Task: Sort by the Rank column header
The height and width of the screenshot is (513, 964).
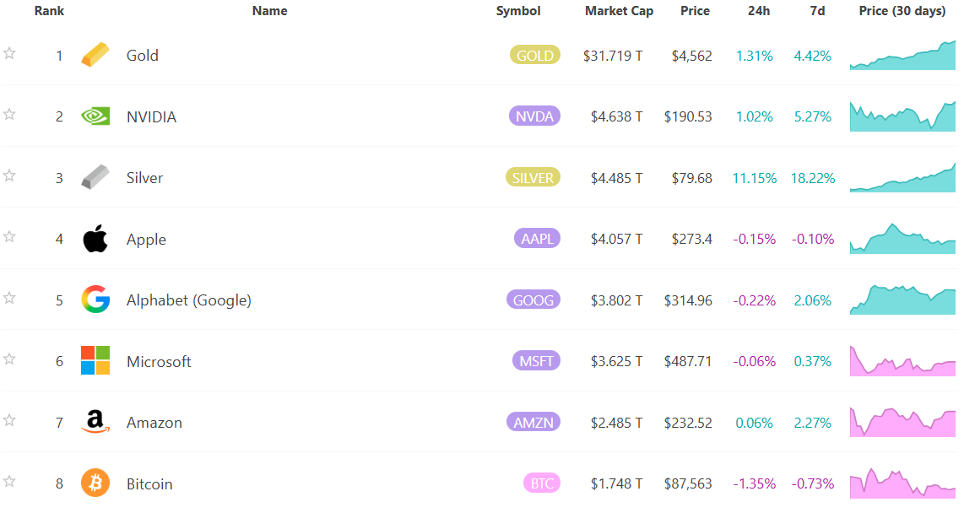Action: point(49,10)
